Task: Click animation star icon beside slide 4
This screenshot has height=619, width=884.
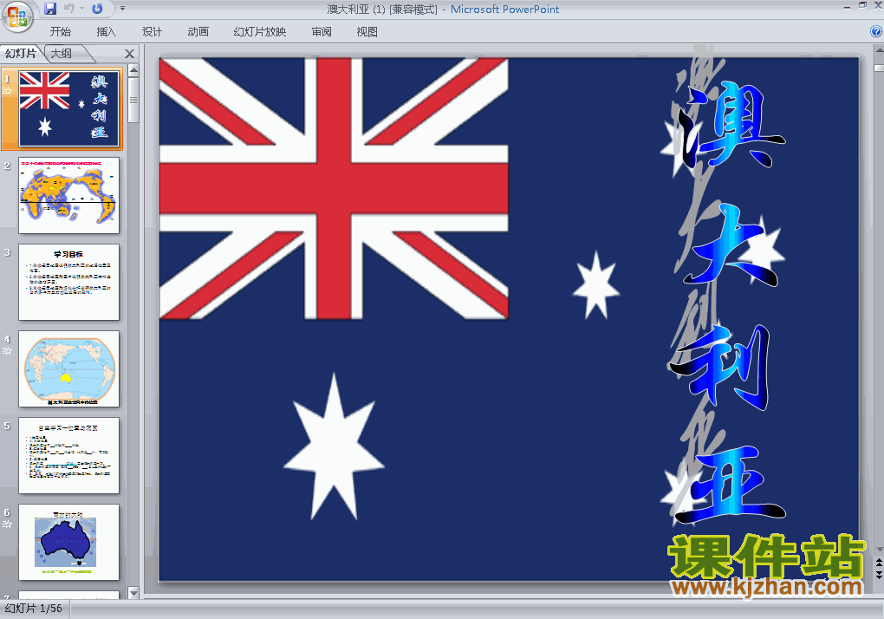Action: 7,350
